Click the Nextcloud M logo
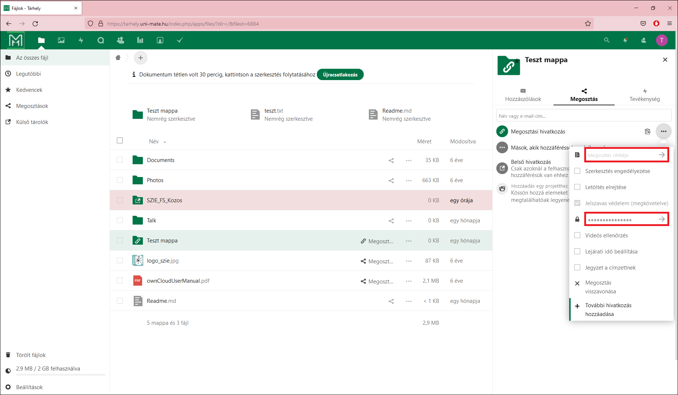The width and height of the screenshot is (678, 395). (x=16, y=40)
